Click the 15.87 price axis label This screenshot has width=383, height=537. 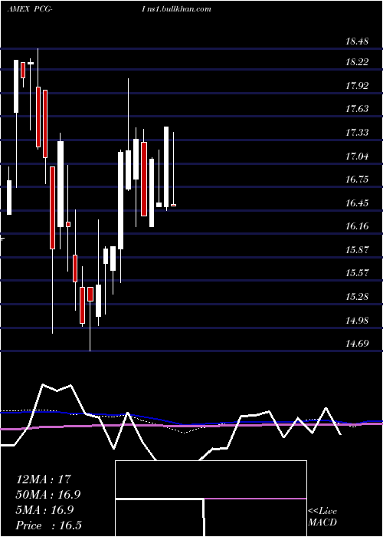pos(357,249)
